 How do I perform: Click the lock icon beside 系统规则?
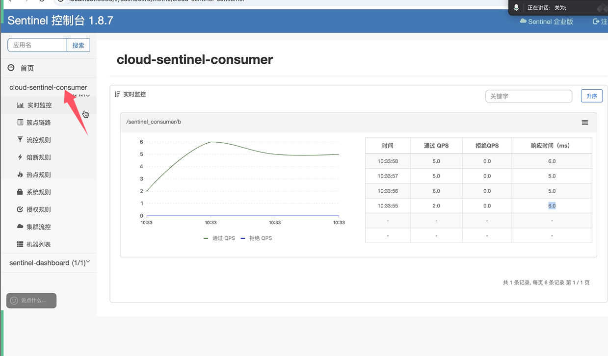pos(20,192)
